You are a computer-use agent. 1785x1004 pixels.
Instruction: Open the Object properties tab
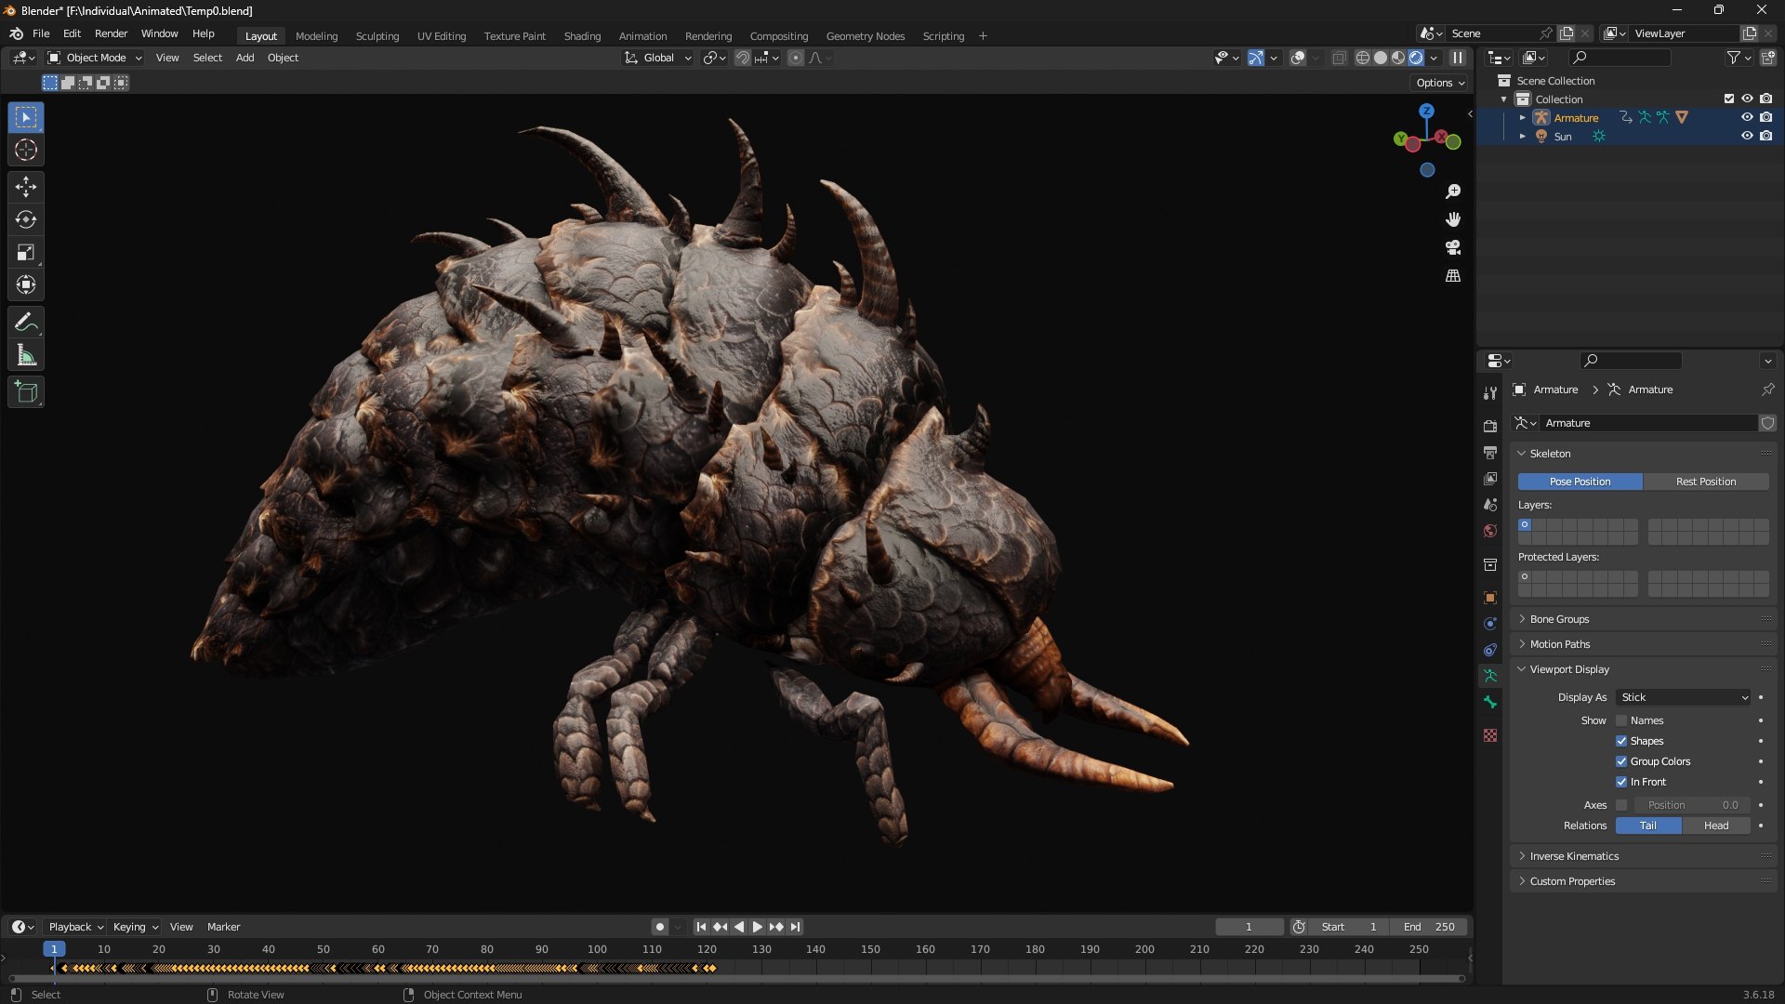[x=1490, y=598]
